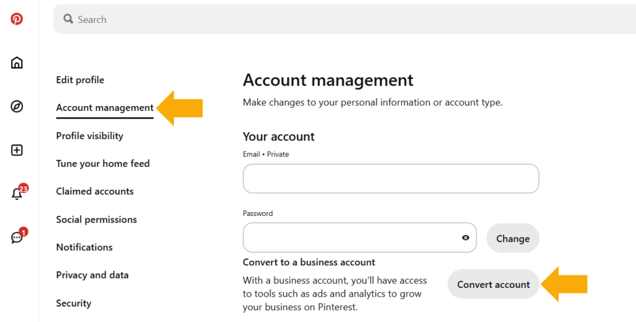Image resolution: width=636 pixels, height=322 pixels.
Task: Click the Pinterest logo icon
Action: (x=17, y=19)
